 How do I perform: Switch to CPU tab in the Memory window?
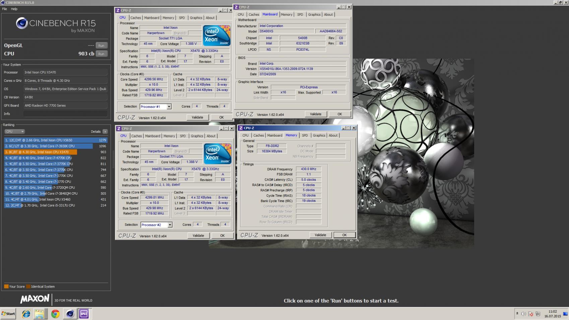click(x=246, y=135)
